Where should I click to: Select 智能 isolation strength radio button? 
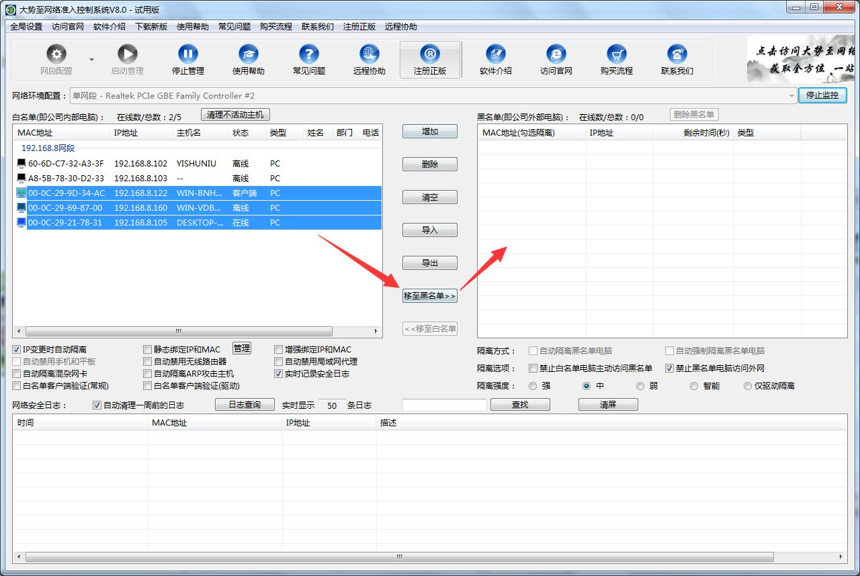pyautogui.click(x=694, y=386)
